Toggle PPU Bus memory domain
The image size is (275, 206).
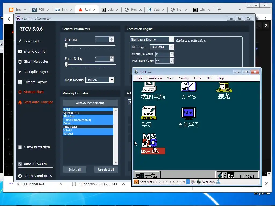[88, 116]
